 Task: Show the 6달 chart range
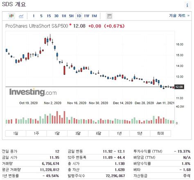(x=99, y=133)
